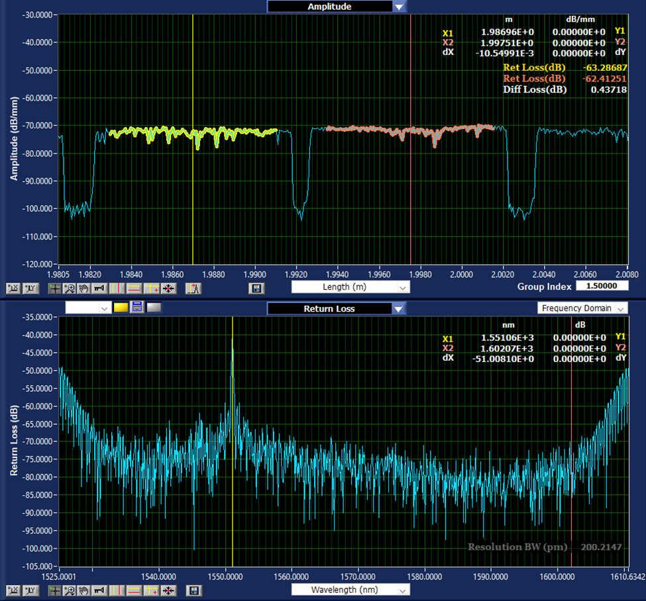Screen dimensions: 646x601
Task: Open the Frequency Domain dropdown
Action: pyautogui.click(x=582, y=308)
